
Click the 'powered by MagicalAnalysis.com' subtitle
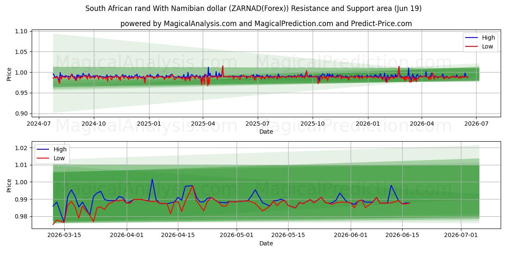pos(266,24)
